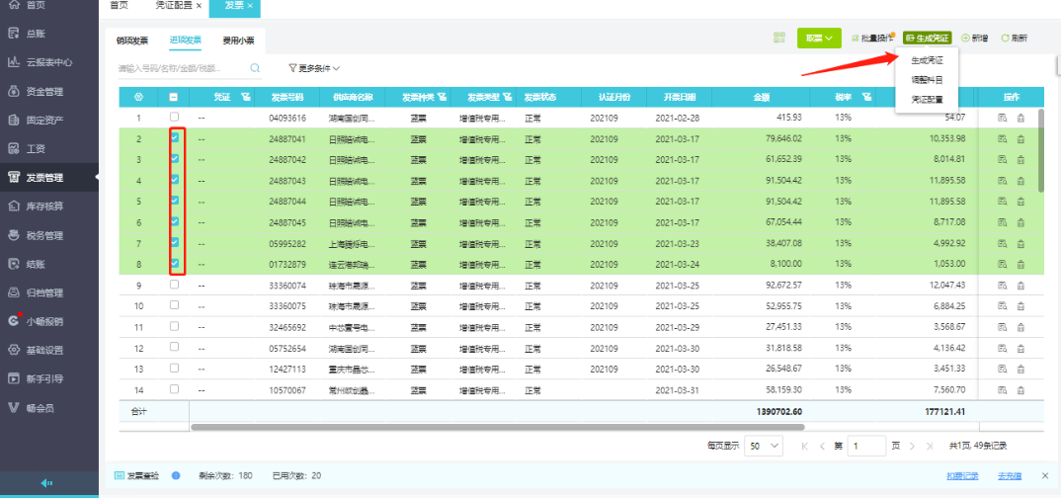Check the box for invoice 33360074

[174, 285]
